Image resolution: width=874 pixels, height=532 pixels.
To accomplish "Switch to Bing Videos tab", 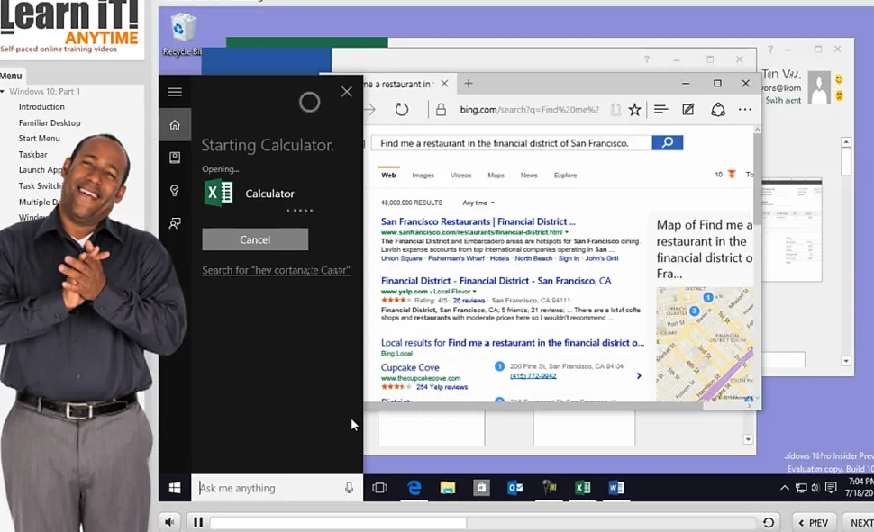I will 461,175.
